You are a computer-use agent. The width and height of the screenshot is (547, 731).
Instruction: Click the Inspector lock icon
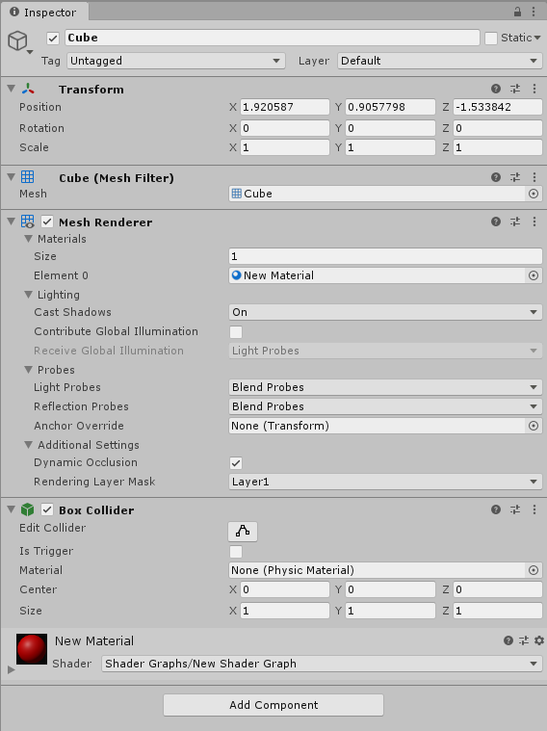pyautogui.click(x=517, y=13)
